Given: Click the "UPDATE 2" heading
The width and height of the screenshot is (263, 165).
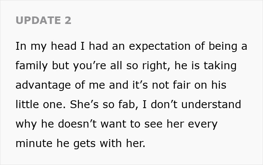Looking at the screenshot, I should [44, 21].
